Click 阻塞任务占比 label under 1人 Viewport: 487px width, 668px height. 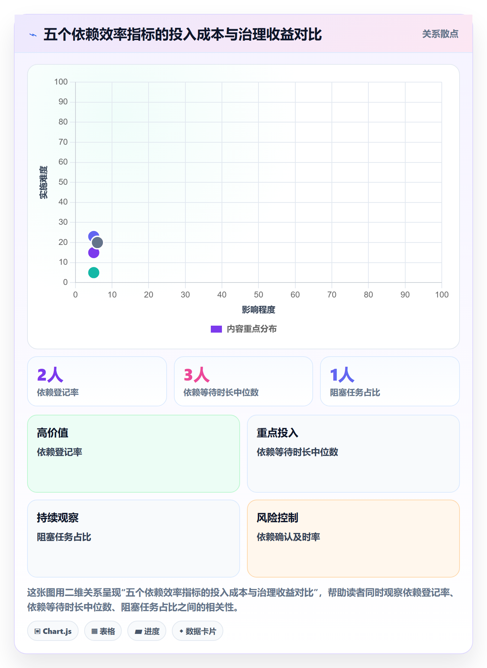pyautogui.click(x=355, y=393)
